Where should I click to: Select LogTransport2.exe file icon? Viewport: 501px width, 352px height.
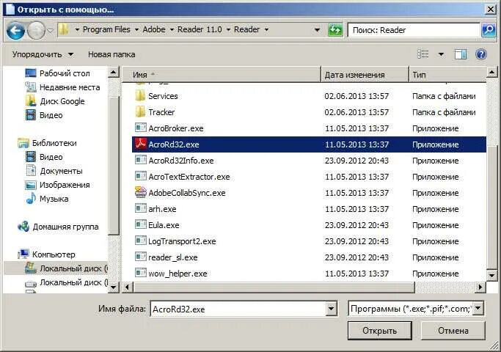tap(141, 241)
